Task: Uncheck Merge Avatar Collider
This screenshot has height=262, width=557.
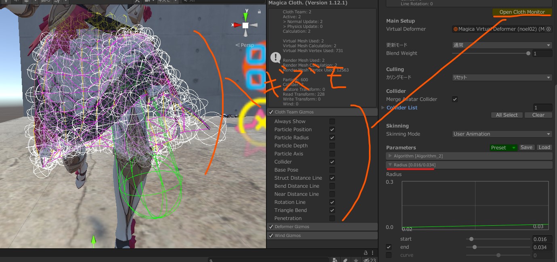Action: click(455, 99)
